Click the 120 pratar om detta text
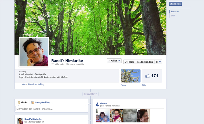This screenshot has width=204, height=124. pyautogui.click(x=75, y=64)
